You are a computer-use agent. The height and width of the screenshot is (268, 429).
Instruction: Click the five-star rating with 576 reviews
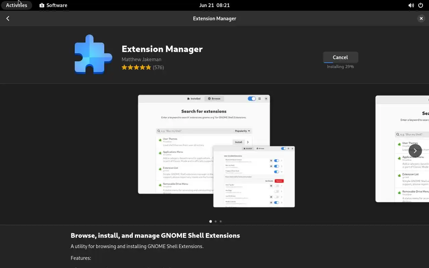(x=143, y=67)
